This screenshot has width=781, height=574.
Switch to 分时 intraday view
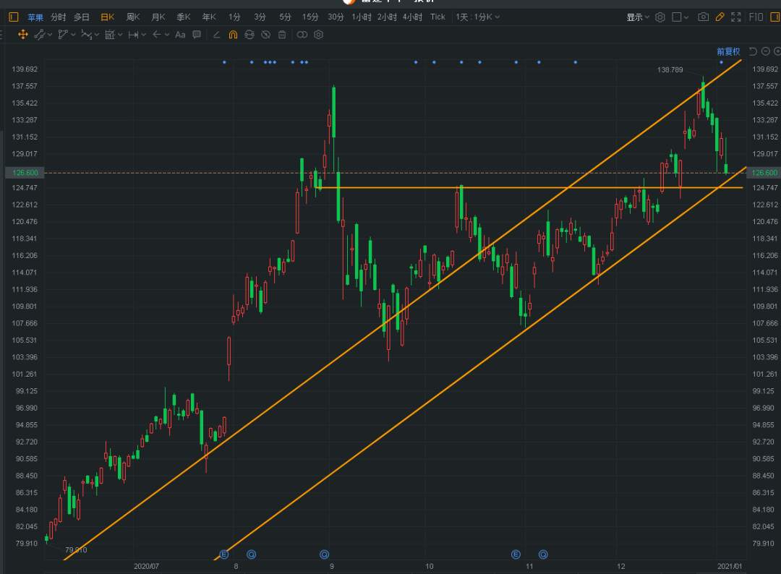tap(59, 17)
